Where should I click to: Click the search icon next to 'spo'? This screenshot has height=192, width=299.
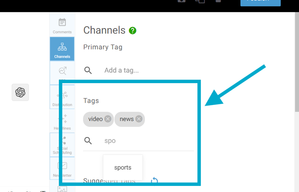(x=88, y=141)
